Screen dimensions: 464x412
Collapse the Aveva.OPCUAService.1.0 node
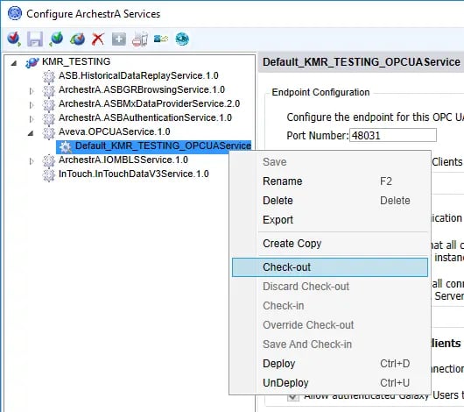[x=31, y=133]
